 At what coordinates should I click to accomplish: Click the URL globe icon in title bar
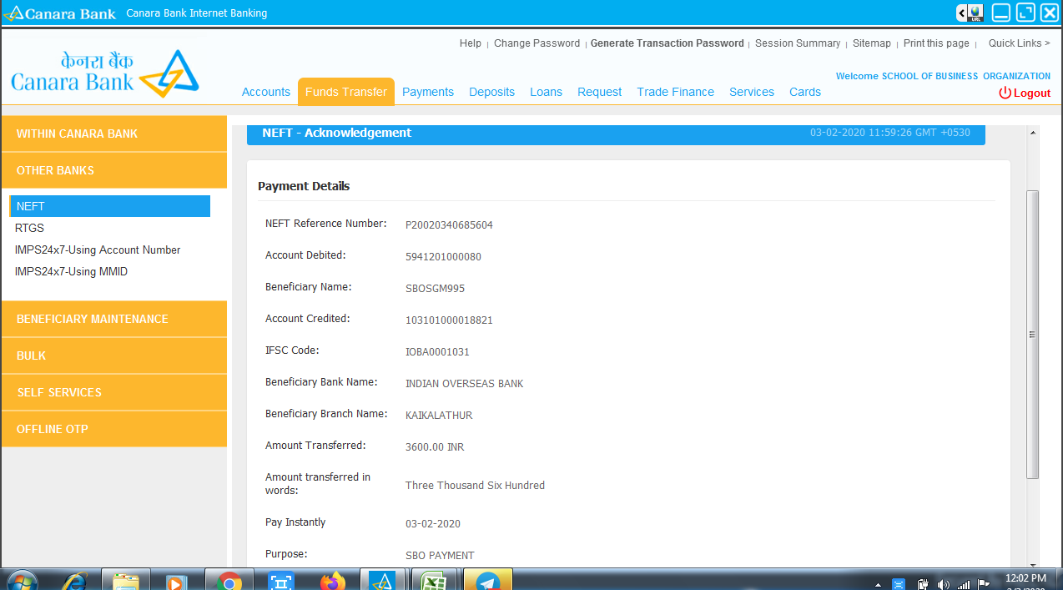[x=975, y=13]
